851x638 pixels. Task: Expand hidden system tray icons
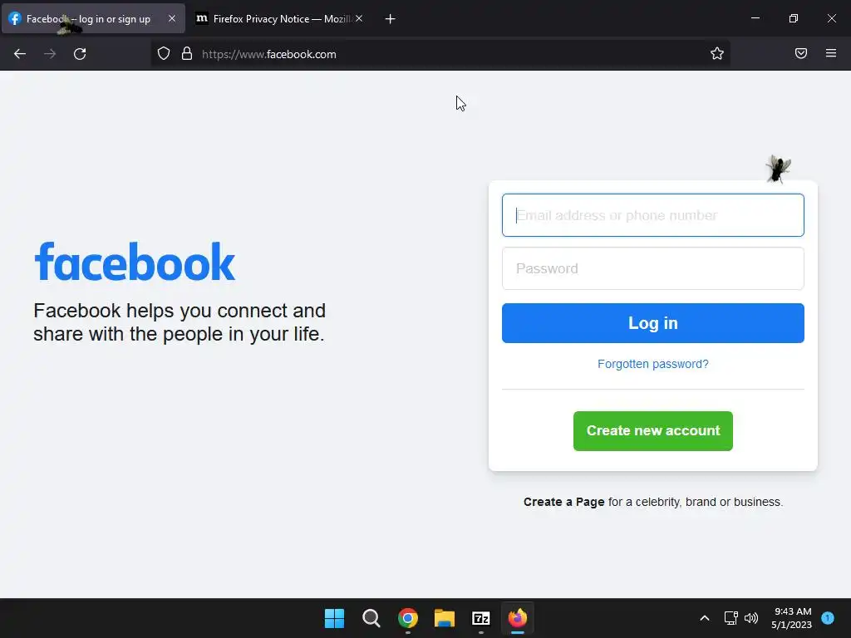(x=705, y=618)
